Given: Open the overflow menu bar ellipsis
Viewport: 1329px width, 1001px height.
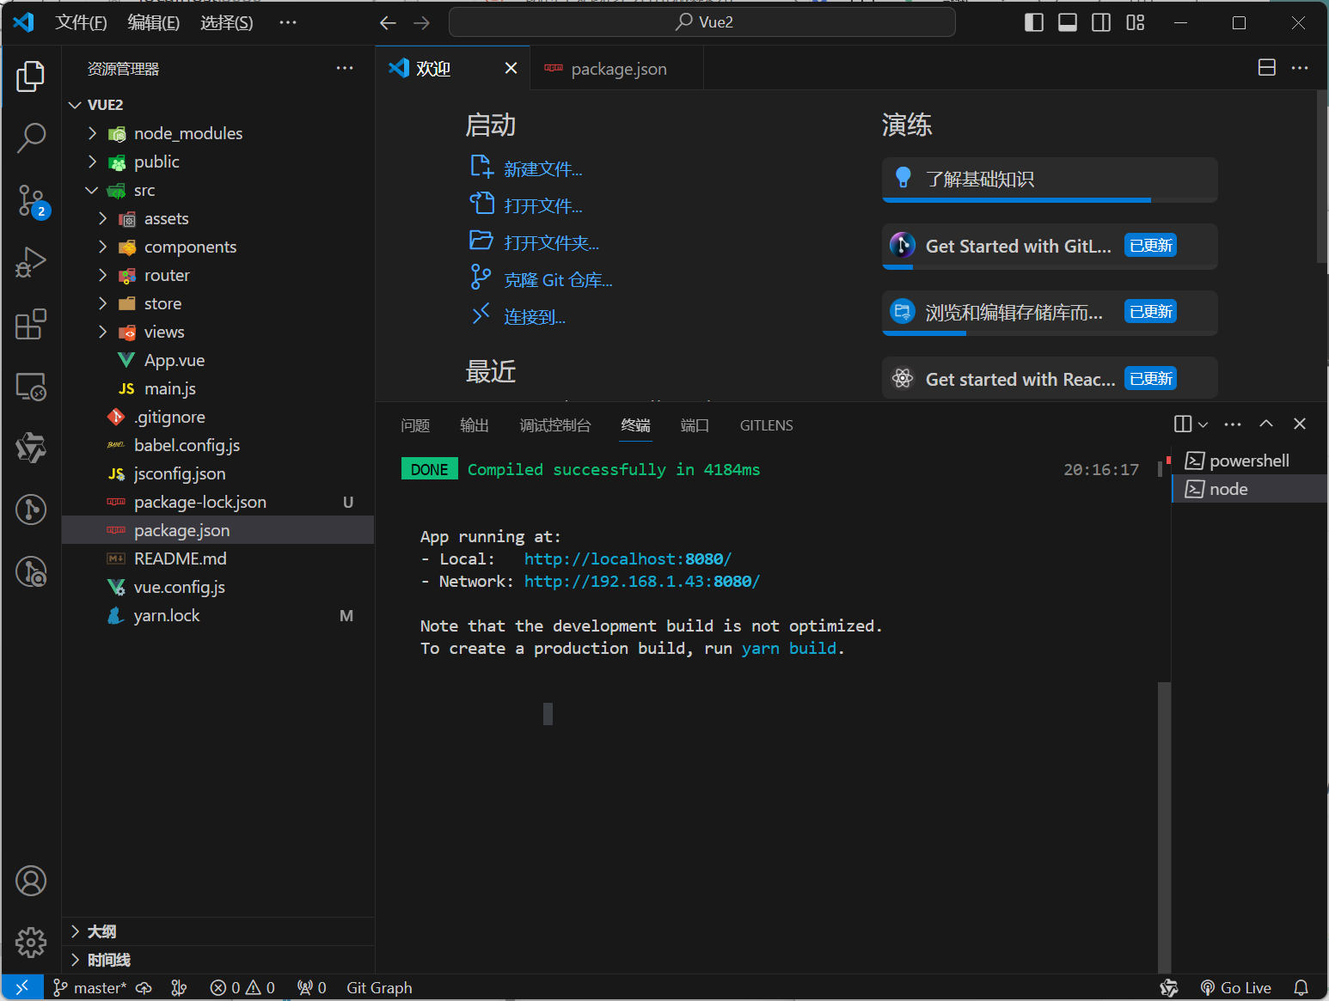Looking at the screenshot, I should pos(288,22).
